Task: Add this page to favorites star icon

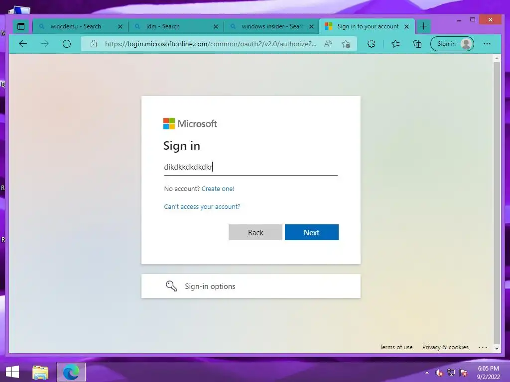Action: 346,44
